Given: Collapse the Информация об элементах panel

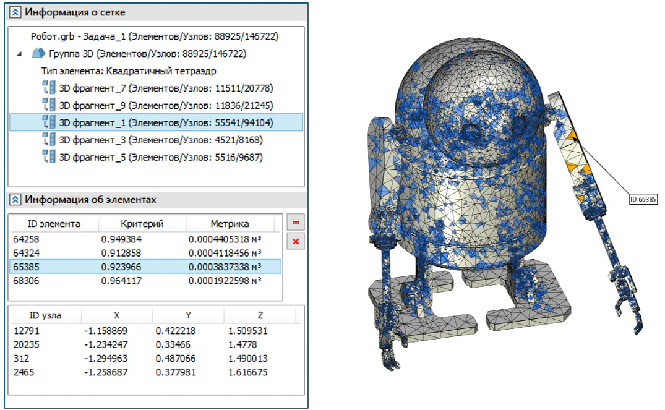Looking at the screenshot, I should (x=15, y=199).
